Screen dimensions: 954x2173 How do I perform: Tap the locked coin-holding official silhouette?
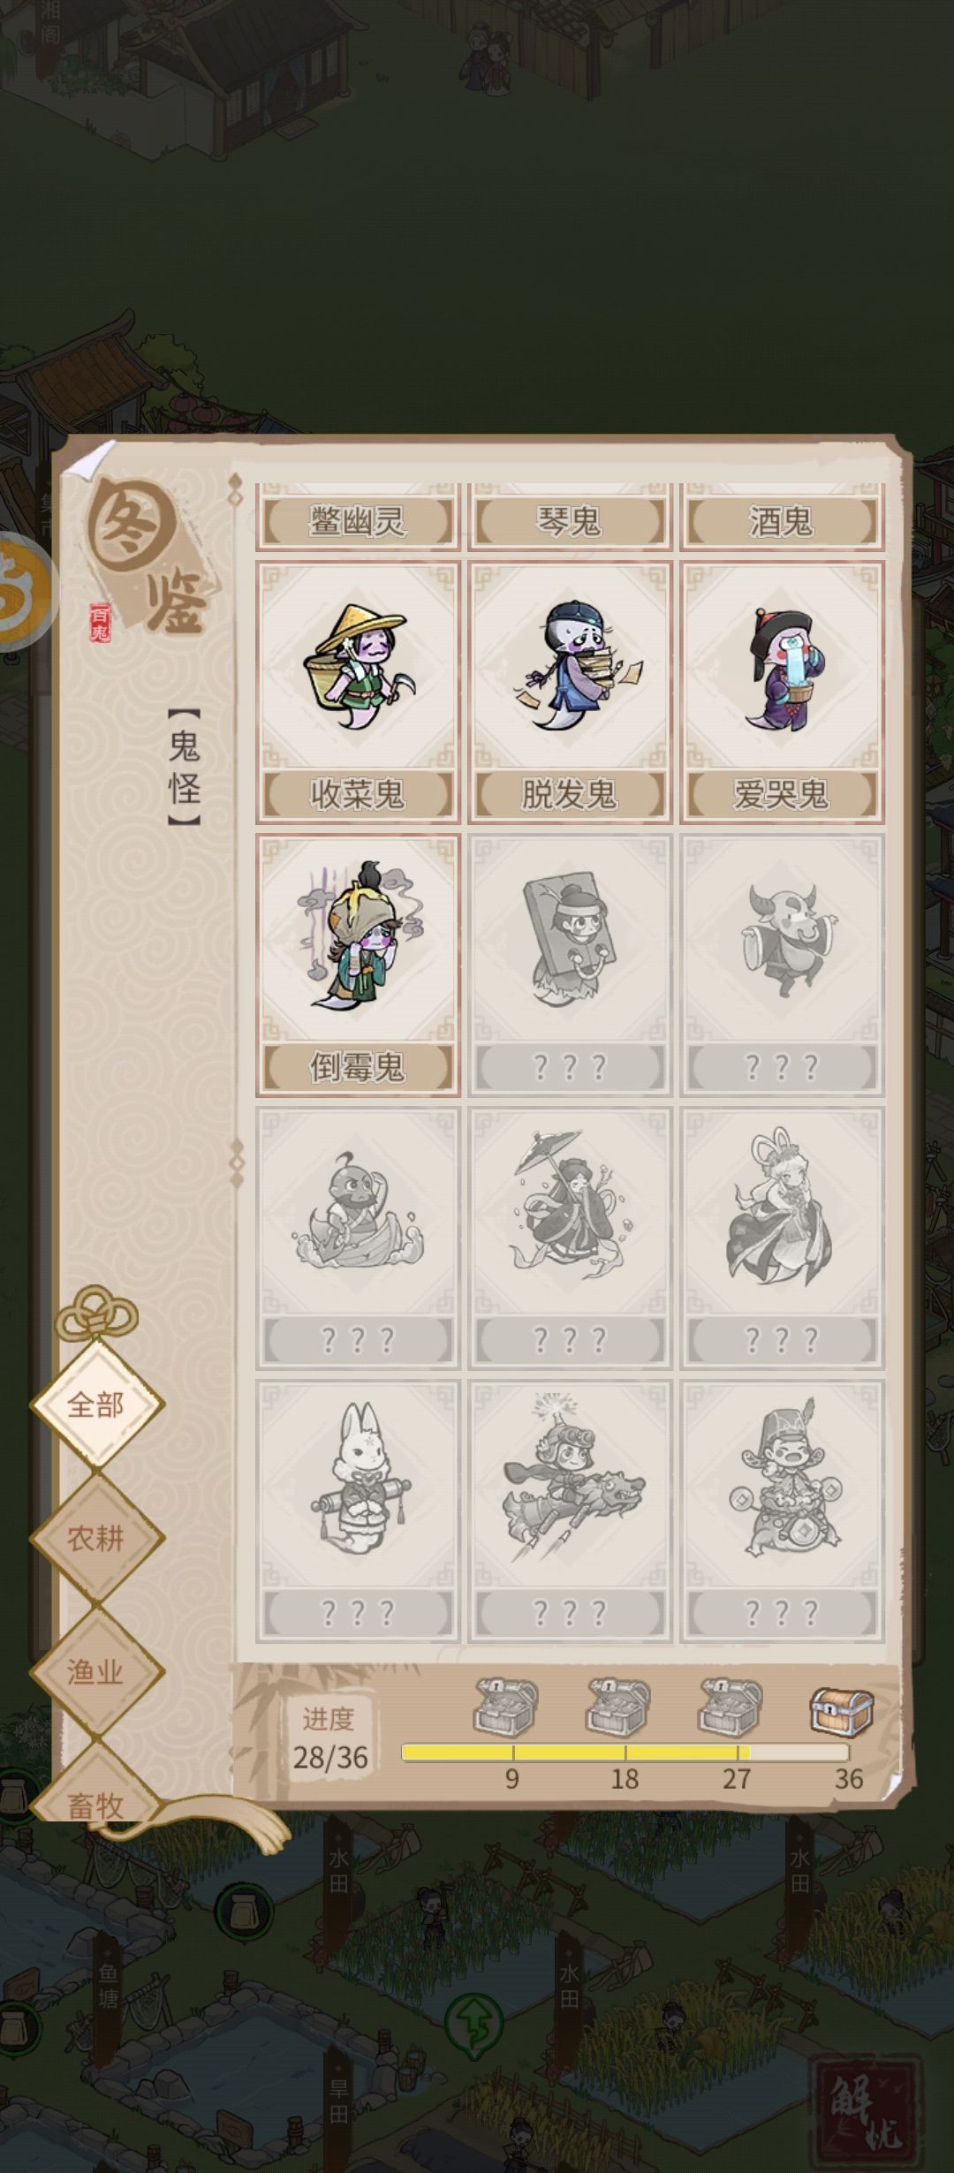(x=782, y=1511)
